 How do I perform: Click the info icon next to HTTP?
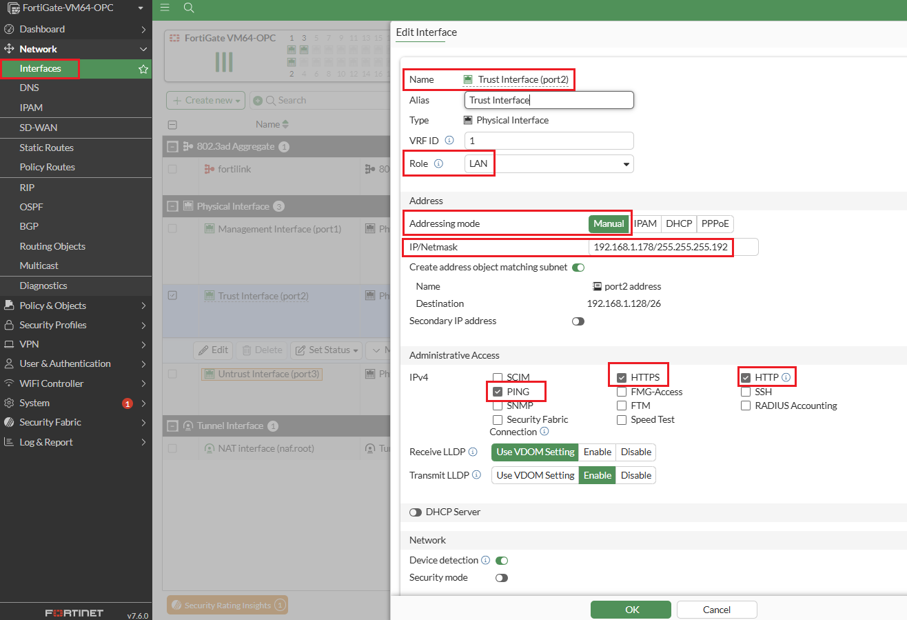[x=786, y=377]
